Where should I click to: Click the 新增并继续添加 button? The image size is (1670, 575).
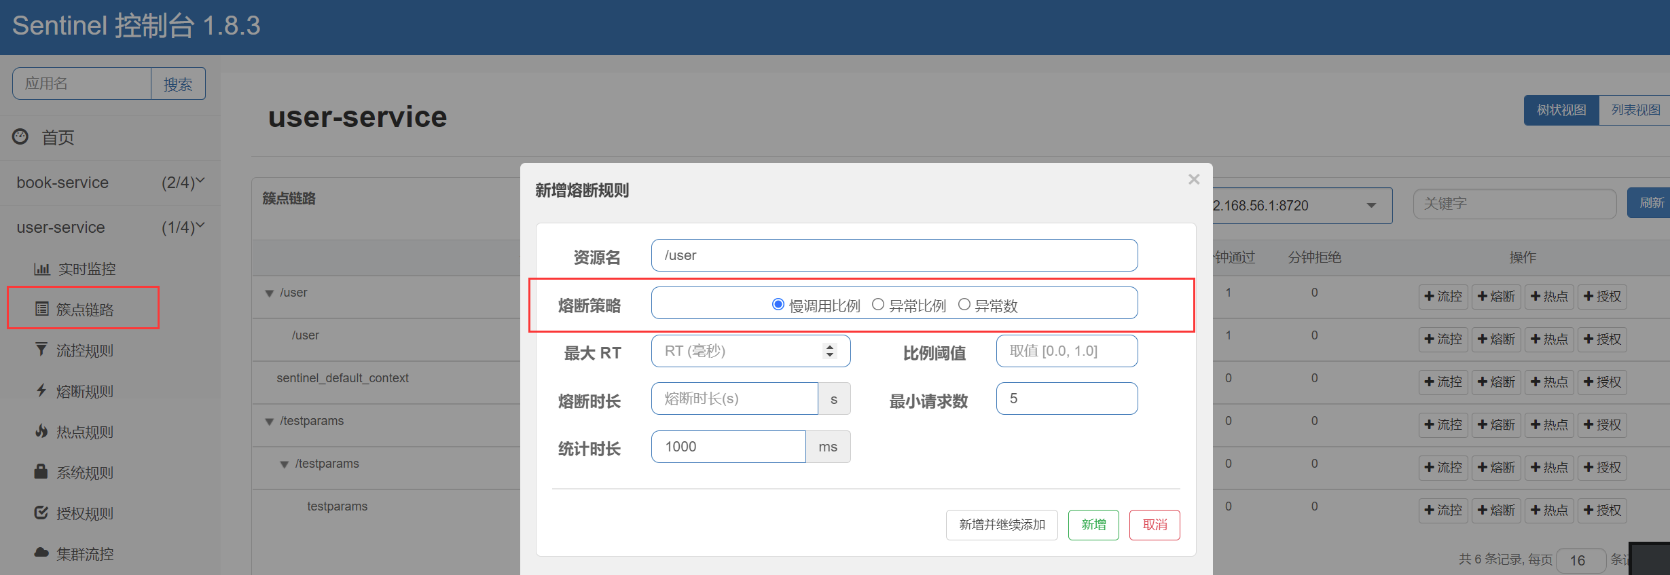click(1002, 525)
